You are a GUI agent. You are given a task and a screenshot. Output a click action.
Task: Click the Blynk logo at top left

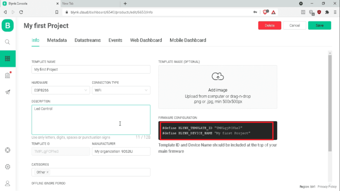(x=7, y=25)
